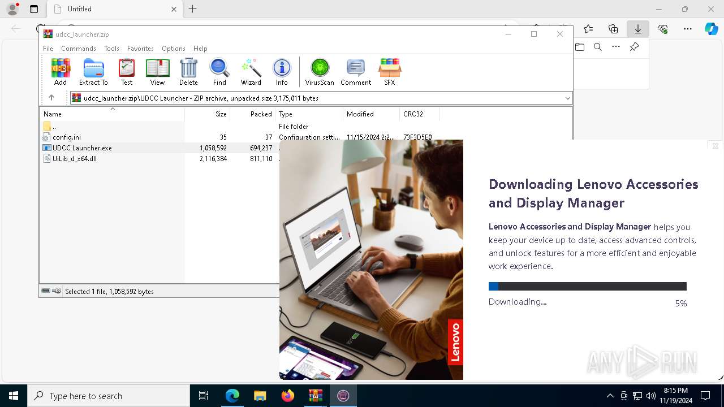This screenshot has width=724, height=407.
Task: Open the Tools menu
Action: (111, 49)
